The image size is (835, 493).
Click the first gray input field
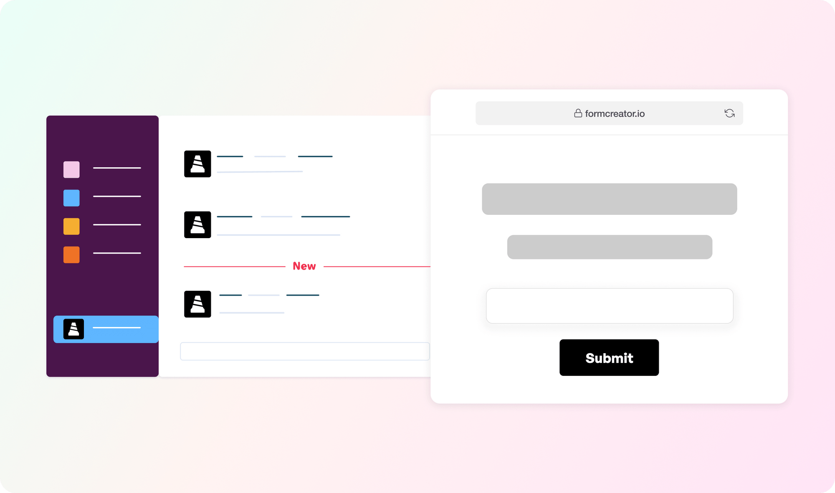[x=609, y=199]
